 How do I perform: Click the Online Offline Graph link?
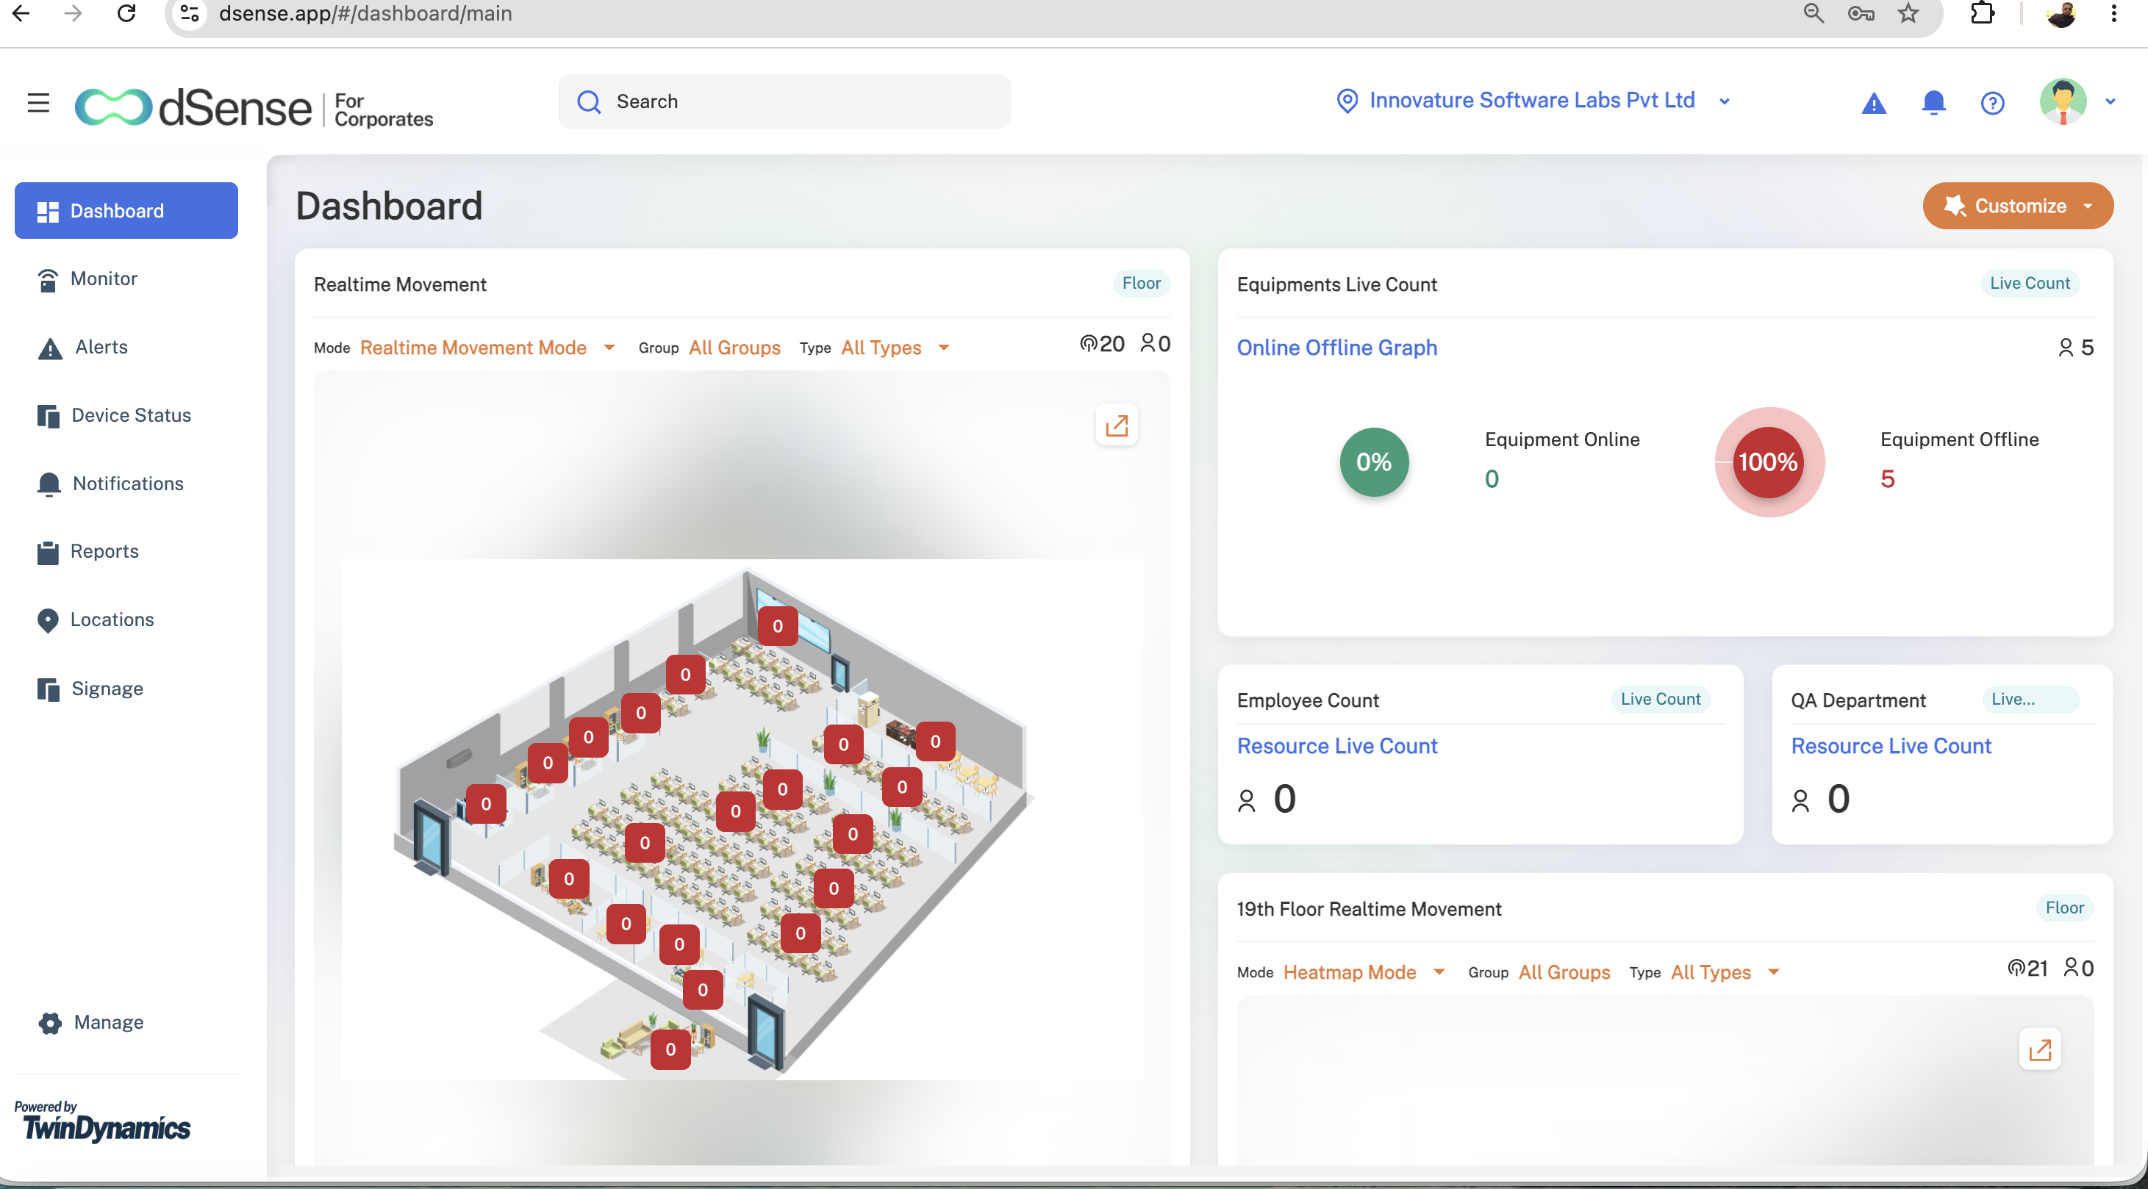(1336, 348)
